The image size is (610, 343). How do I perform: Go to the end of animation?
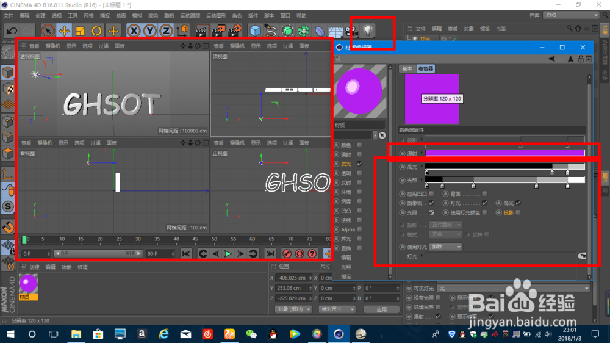(270, 254)
